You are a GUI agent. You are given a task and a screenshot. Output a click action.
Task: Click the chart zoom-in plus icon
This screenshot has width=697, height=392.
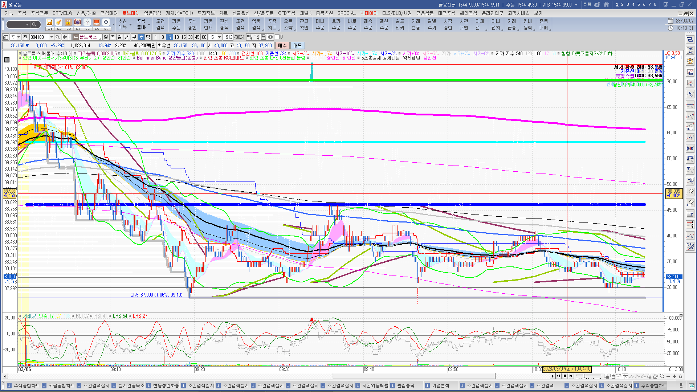(674, 376)
